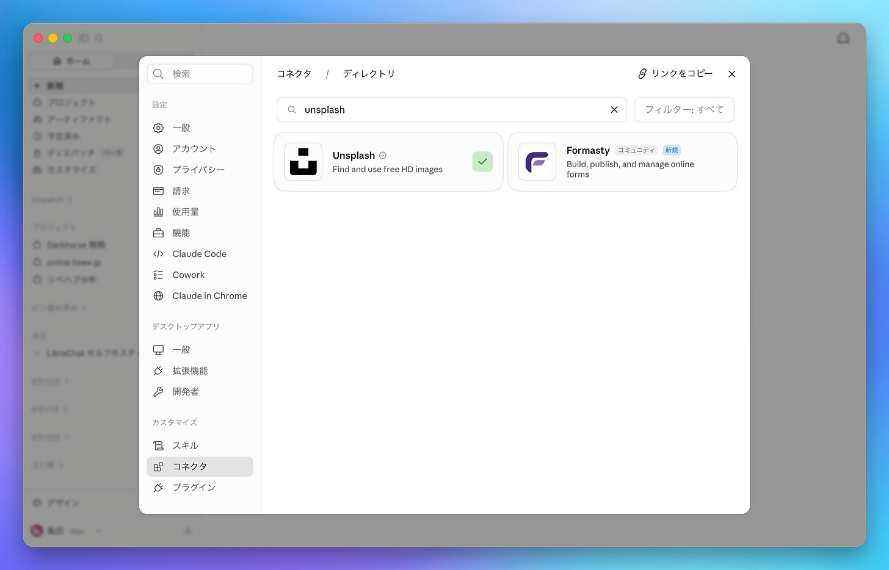
Task: Toggle the sidebar icon in the background window
Action: point(84,38)
